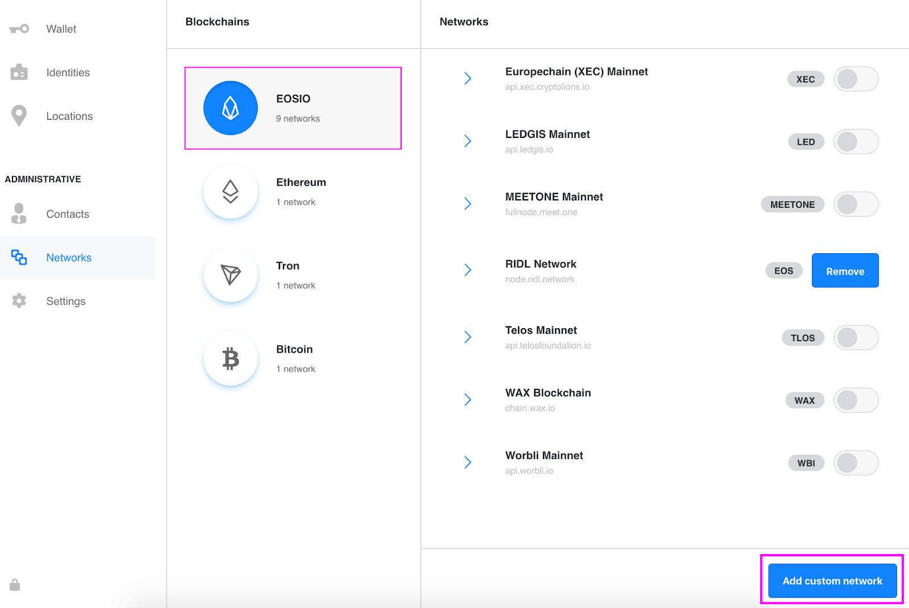This screenshot has width=909, height=608.
Task: Select the Networks menu item
Action: click(78, 257)
